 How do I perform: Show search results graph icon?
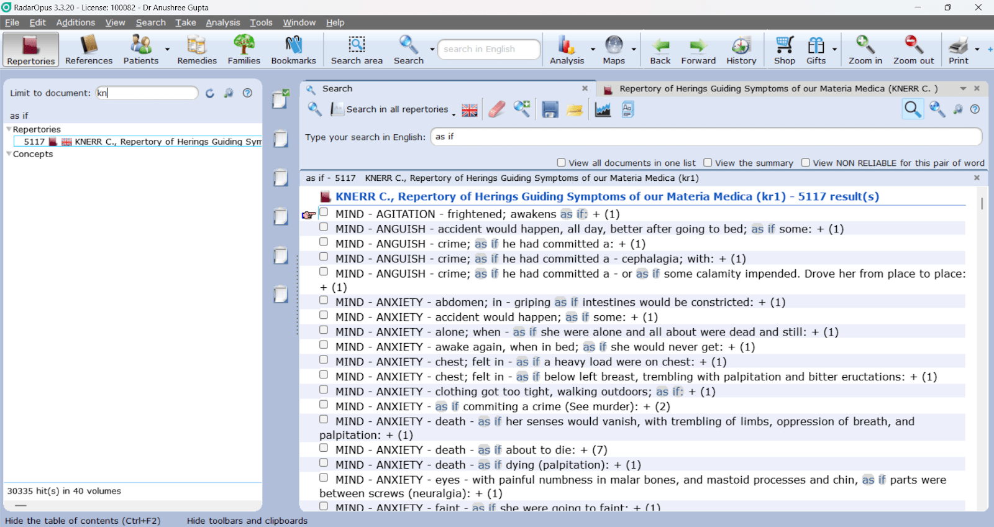[x=603, y=109]
